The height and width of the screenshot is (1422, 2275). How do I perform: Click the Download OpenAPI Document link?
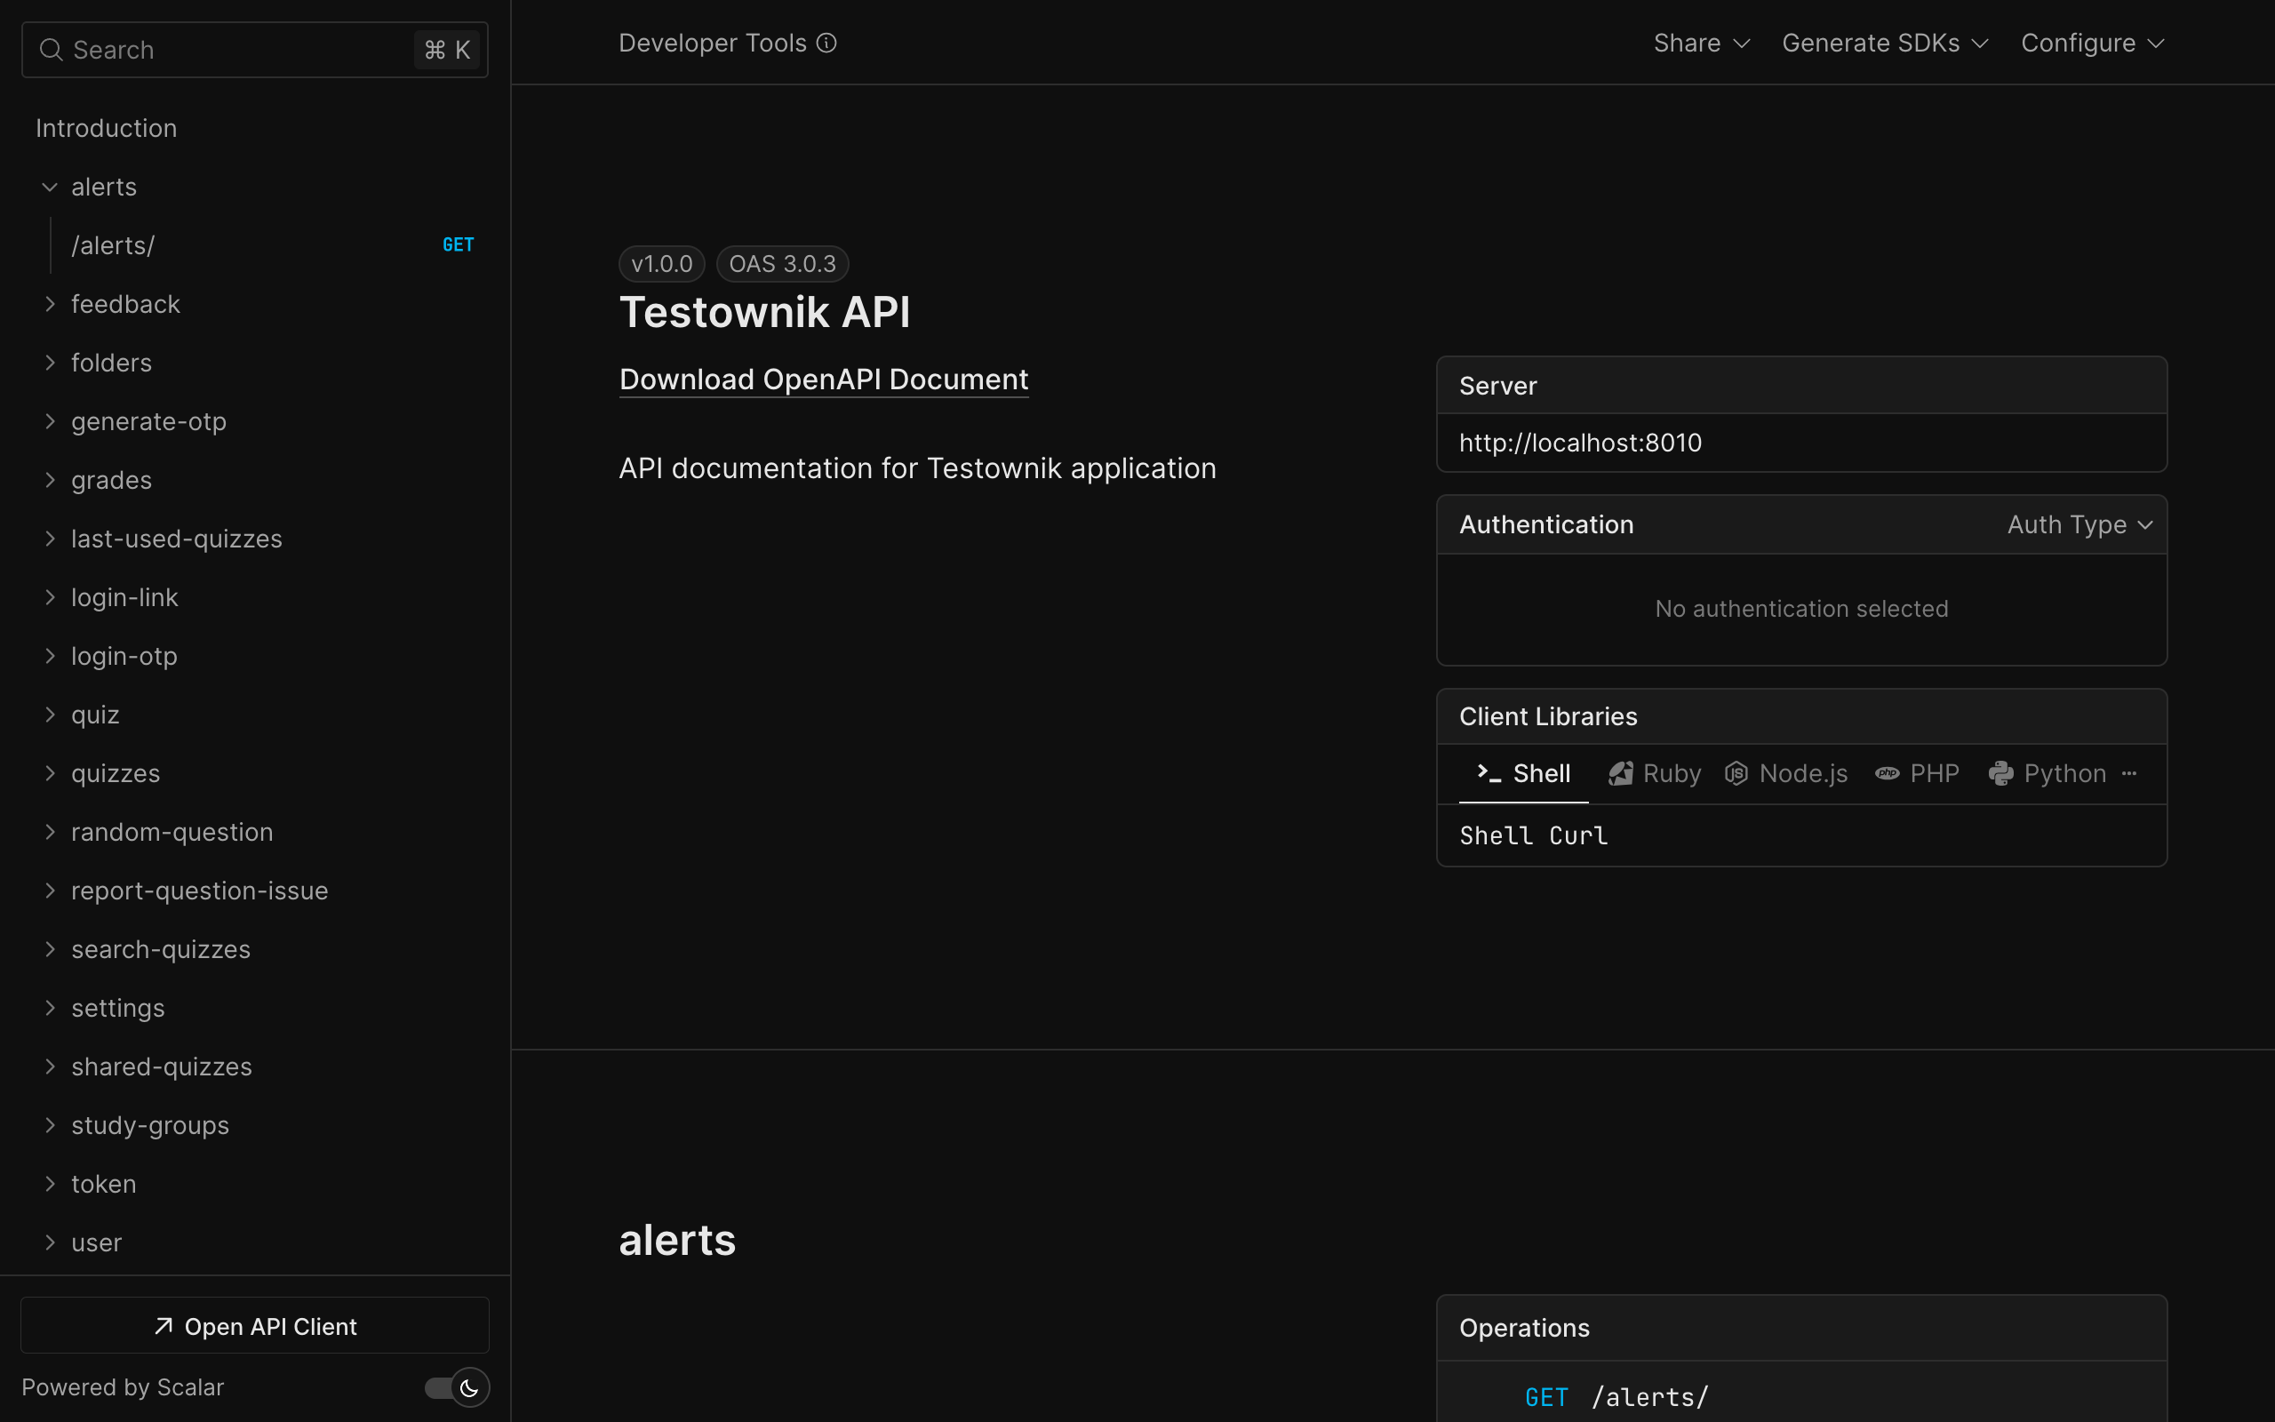tap(823, 379)
